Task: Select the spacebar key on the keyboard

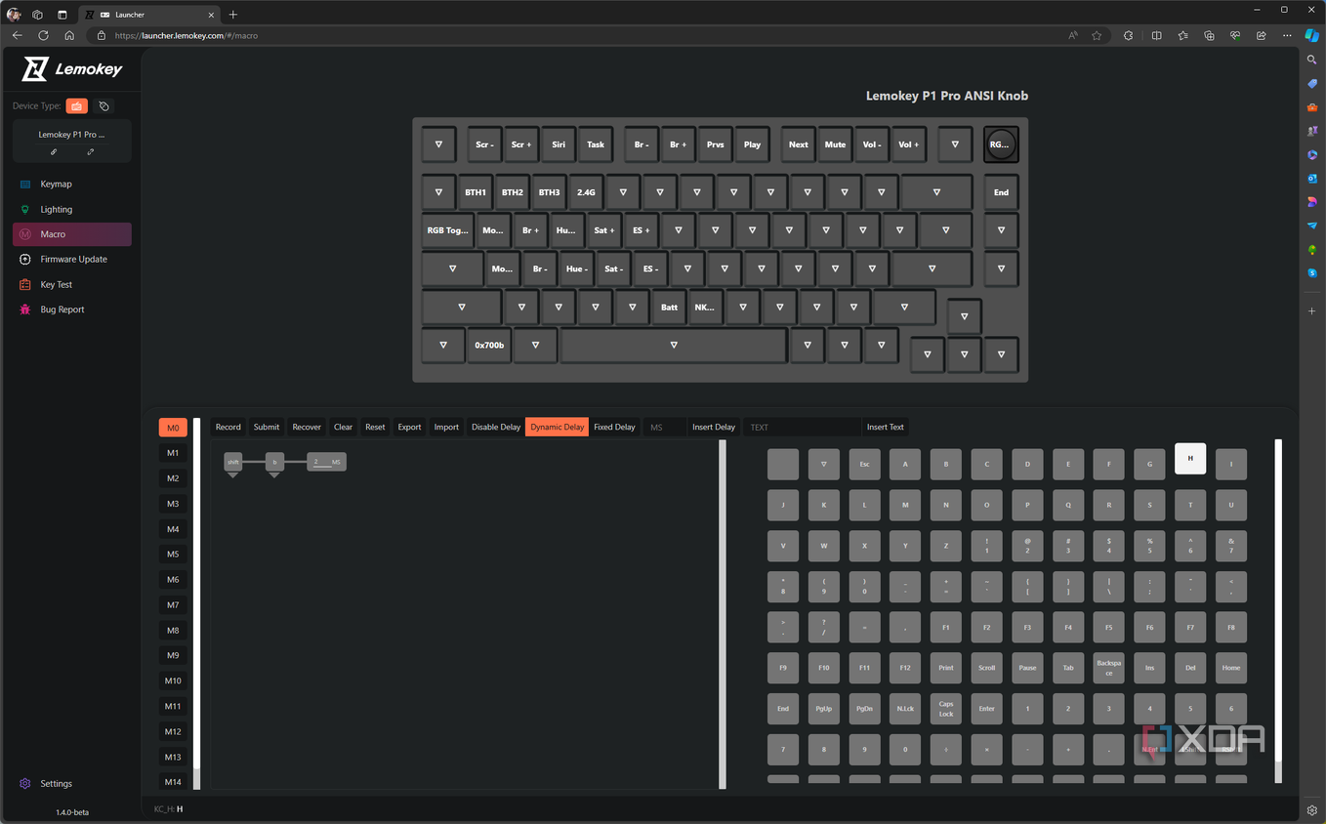Action: click(x=674, y=345)
